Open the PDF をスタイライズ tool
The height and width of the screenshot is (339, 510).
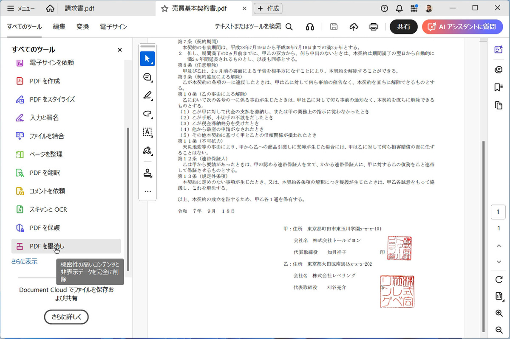pos(66,99)
